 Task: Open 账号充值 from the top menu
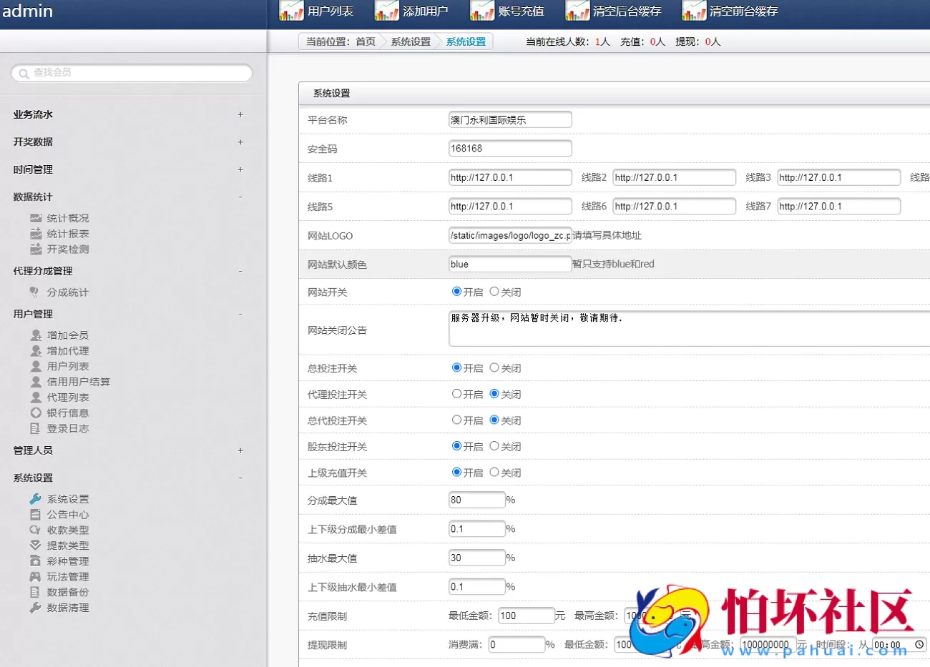coord(521,11)
